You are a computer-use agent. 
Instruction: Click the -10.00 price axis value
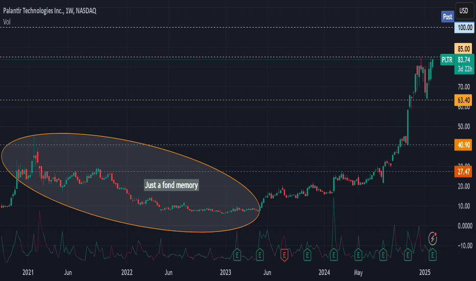[464, 246]
